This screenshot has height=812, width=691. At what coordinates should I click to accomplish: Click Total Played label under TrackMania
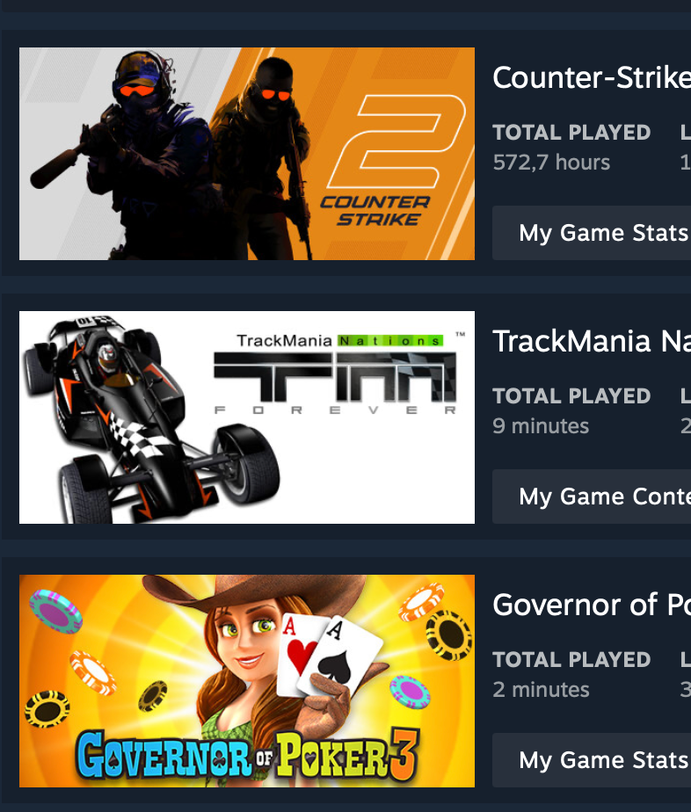coord(571,396)
